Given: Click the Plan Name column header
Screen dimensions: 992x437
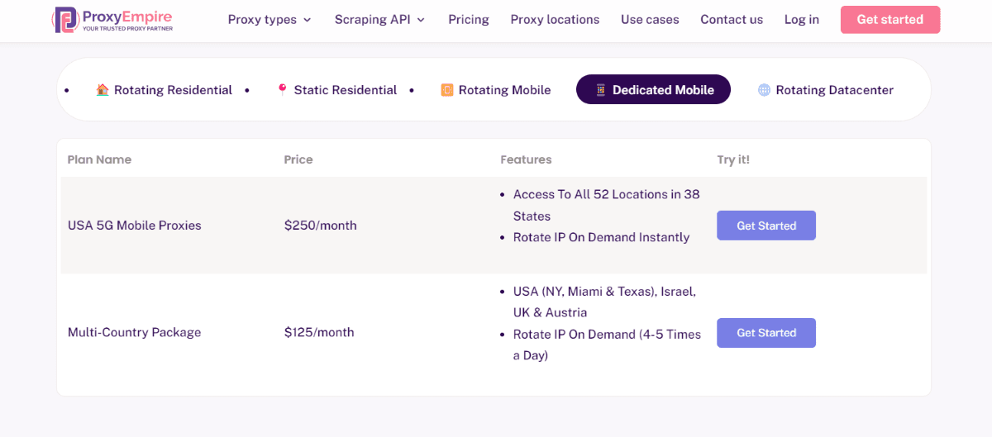Looking at the screenshot, I should point(99,159).
